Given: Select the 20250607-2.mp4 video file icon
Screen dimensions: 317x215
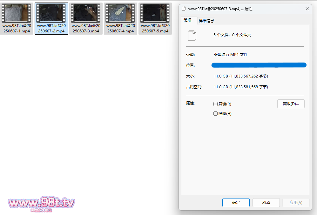Looking at the screenshot, I should tap(51, 13).
